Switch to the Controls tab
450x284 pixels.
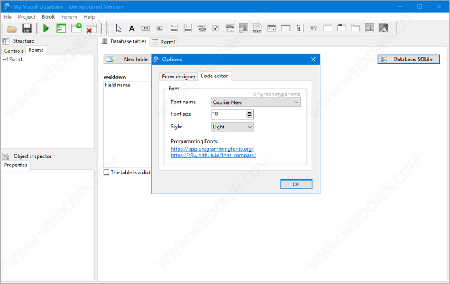[14, 51]
